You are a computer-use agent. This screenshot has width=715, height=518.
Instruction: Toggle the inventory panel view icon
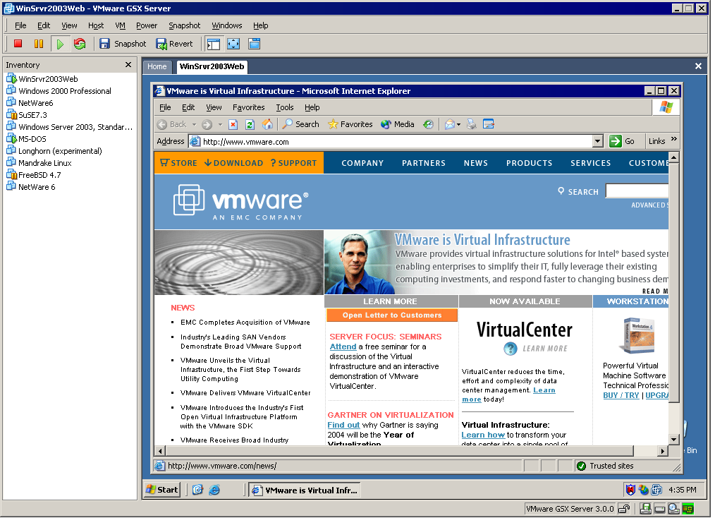tap(214, 44)
